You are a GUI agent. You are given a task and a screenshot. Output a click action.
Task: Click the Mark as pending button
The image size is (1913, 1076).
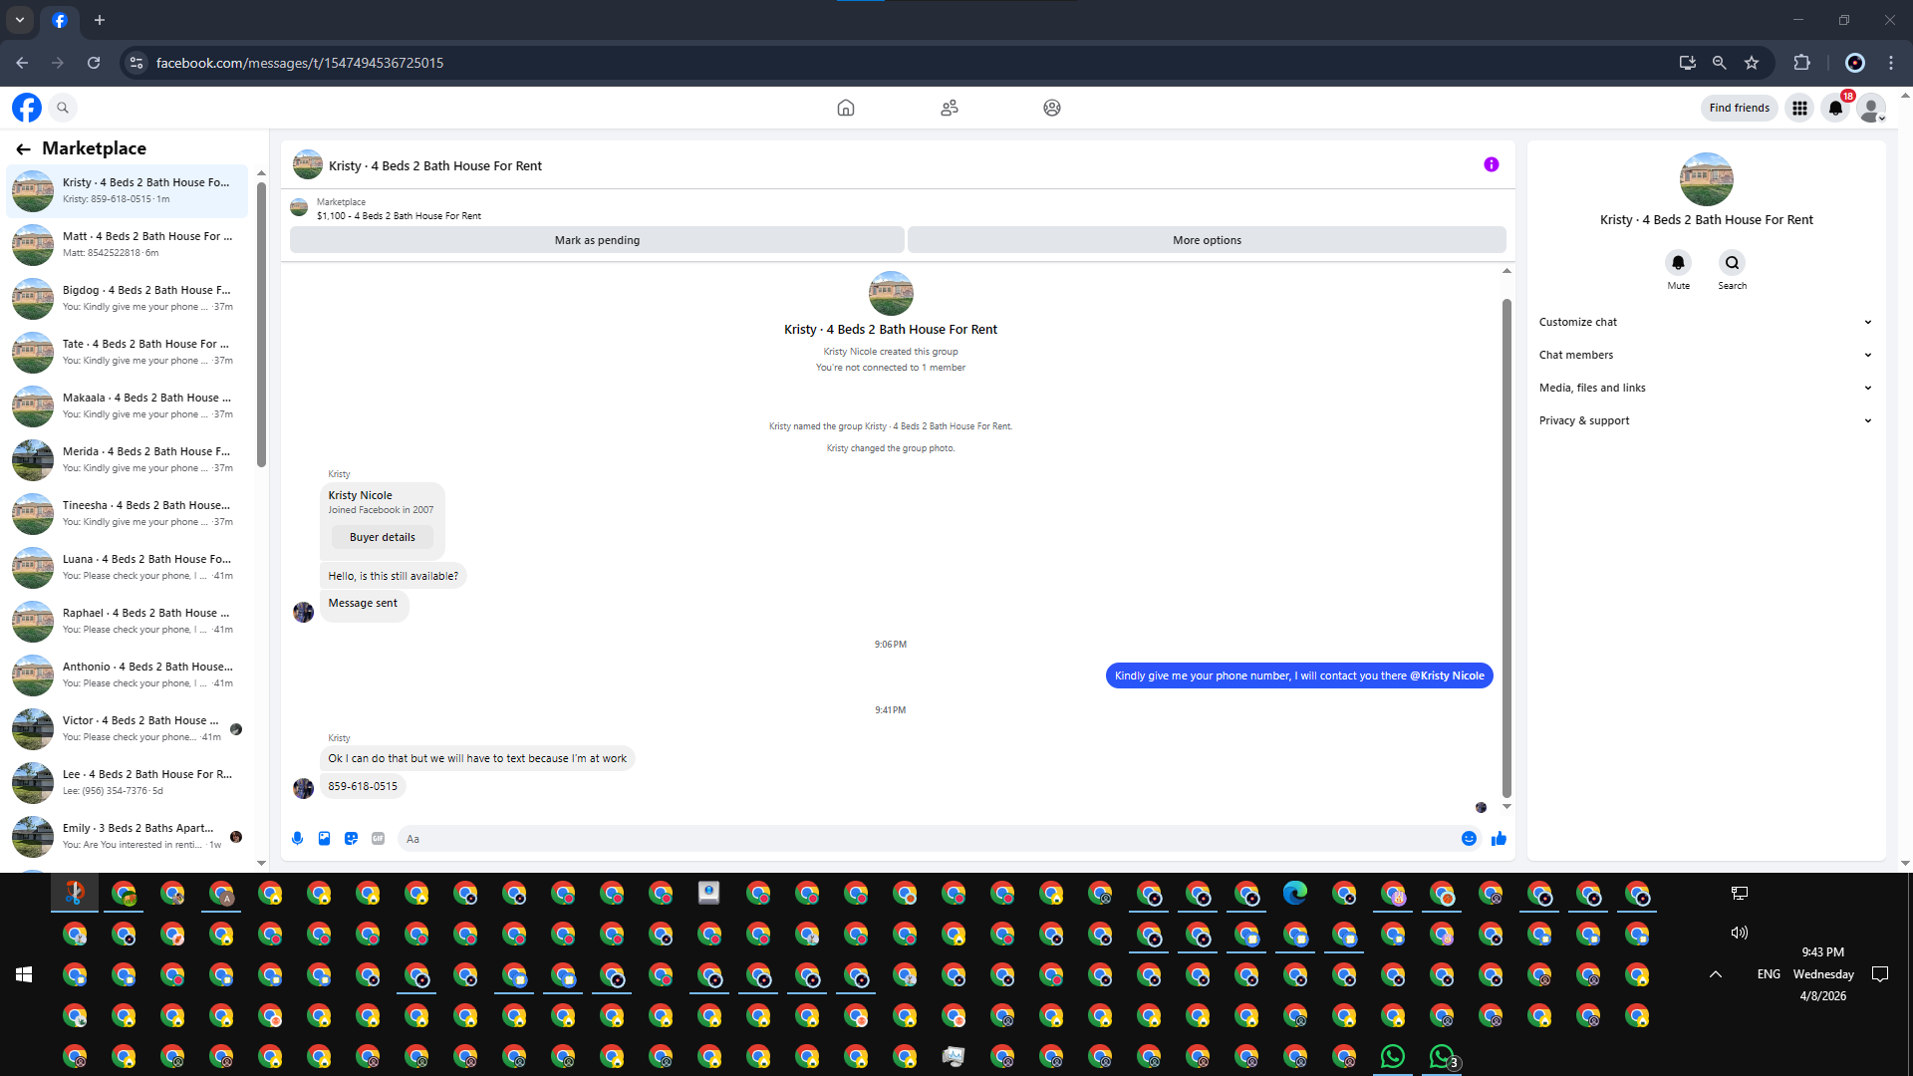point(597,240)
